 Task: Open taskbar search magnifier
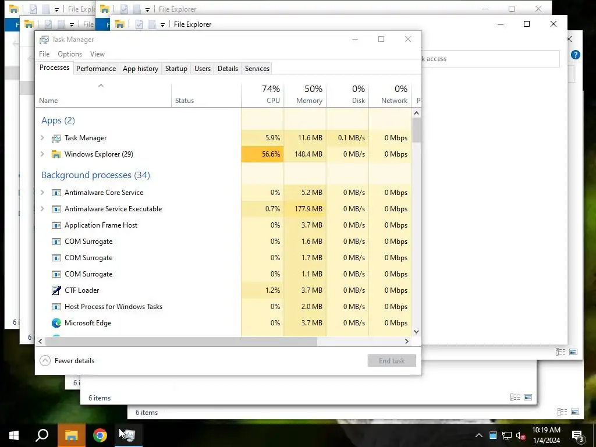point(42,435)
